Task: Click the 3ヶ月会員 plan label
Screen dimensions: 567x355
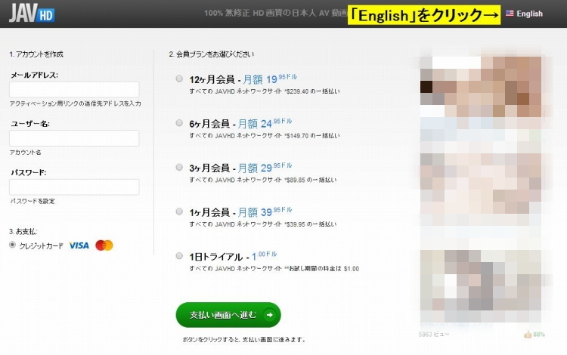Action: point(209,168)
